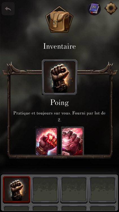Click the left thorny frame corner ornament

pyautogui.click(x=10, y=68)
